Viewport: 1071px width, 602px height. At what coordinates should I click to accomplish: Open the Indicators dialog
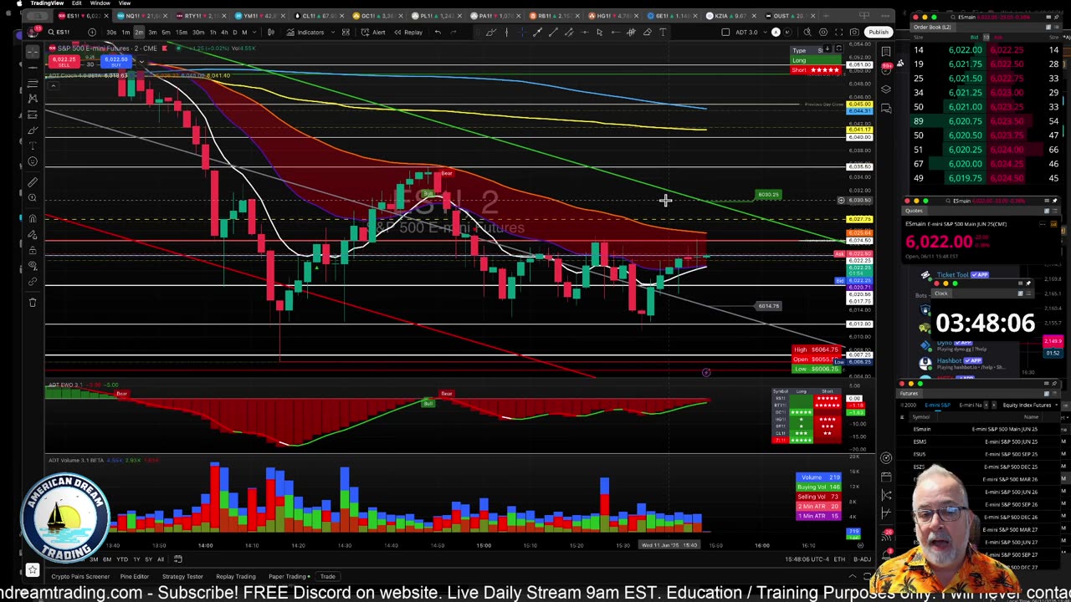tap(305, 32)
